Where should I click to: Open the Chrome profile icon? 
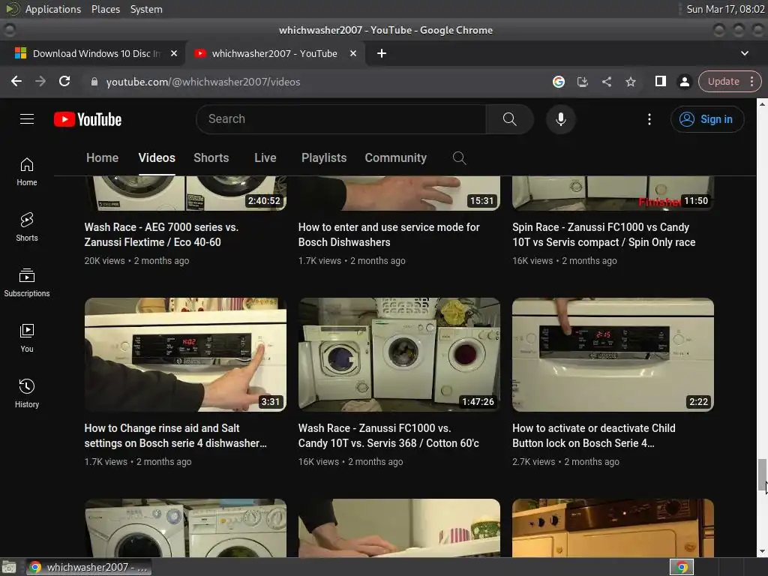(684, 81)
